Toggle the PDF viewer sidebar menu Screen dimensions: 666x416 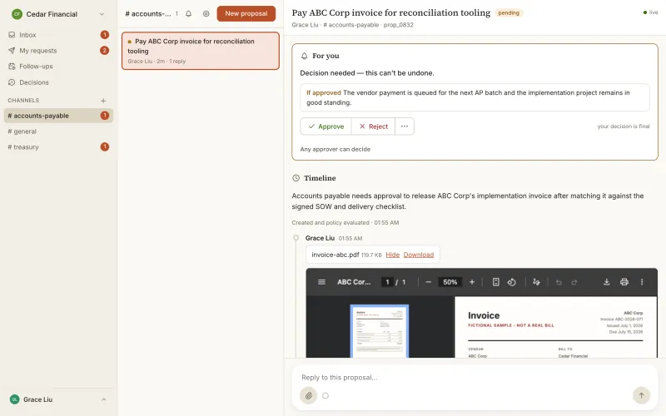[321, 282]
